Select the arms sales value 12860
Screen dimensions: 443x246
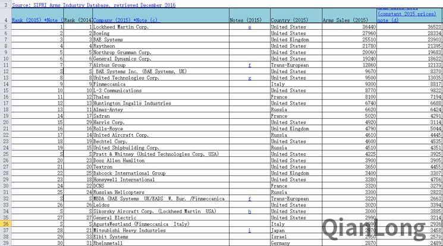click(350, 65)
